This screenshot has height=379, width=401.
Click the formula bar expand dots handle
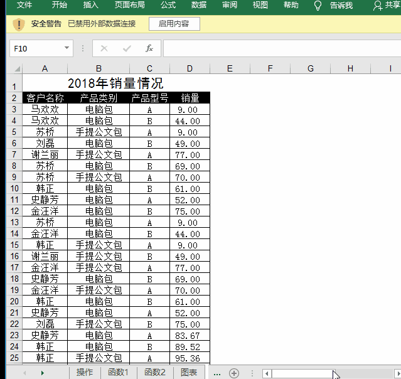pos(83,48)
